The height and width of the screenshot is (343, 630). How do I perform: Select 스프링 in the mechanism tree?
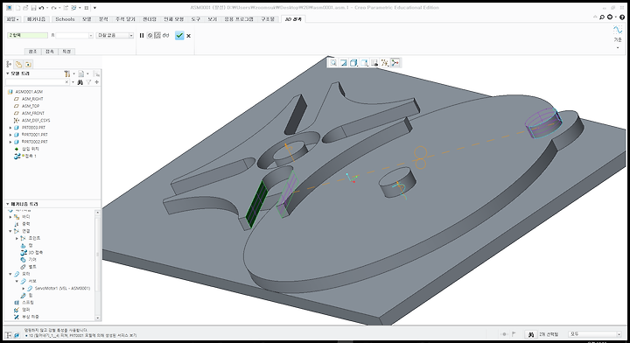point(28,303)
